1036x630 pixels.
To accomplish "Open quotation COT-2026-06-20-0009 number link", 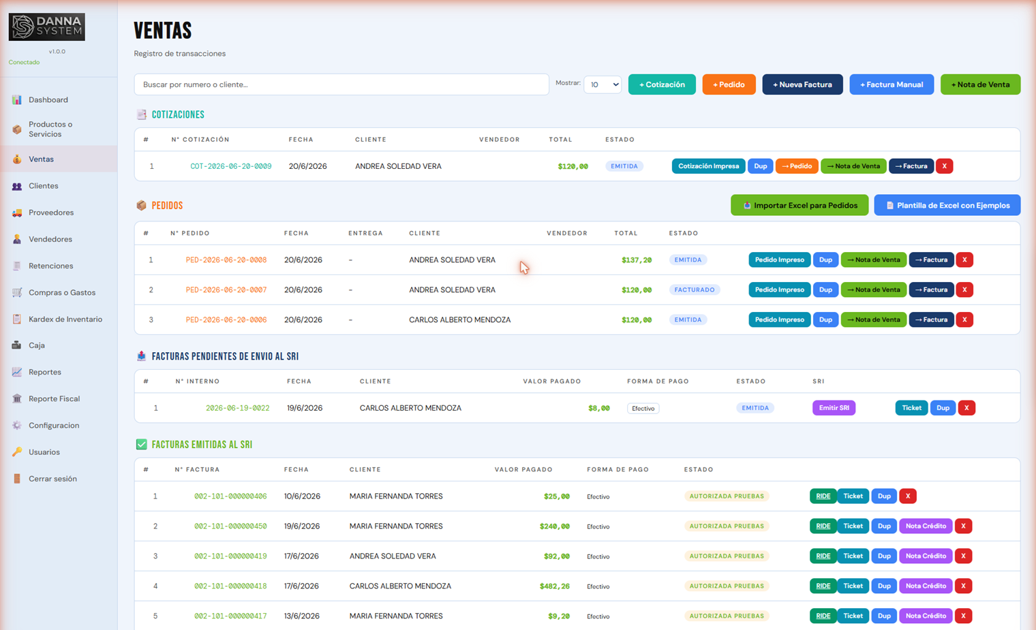I will pos(231,166).
